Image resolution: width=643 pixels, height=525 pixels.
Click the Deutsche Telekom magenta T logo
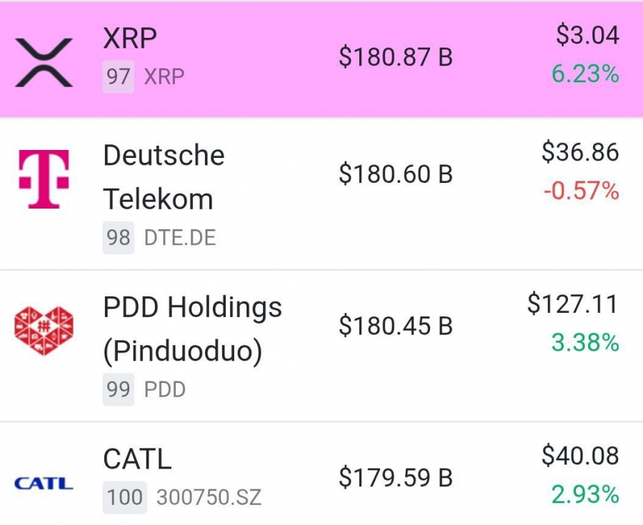click(x=44, y=179)
